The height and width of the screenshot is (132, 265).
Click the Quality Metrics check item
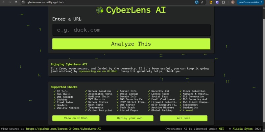pyautogui.click(x=68, y=108)
